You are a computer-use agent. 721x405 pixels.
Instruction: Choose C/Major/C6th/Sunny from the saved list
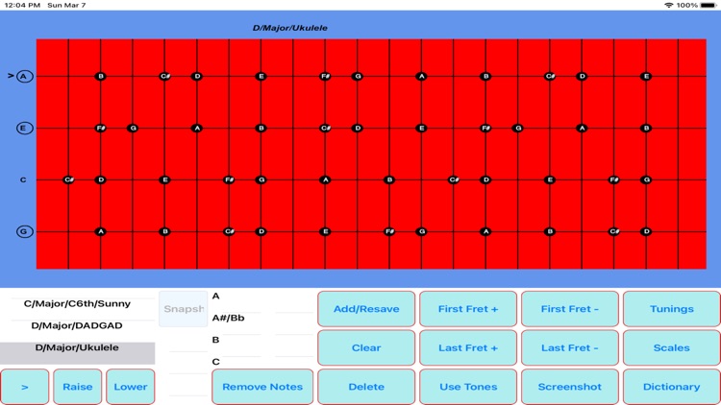point(77,303)
